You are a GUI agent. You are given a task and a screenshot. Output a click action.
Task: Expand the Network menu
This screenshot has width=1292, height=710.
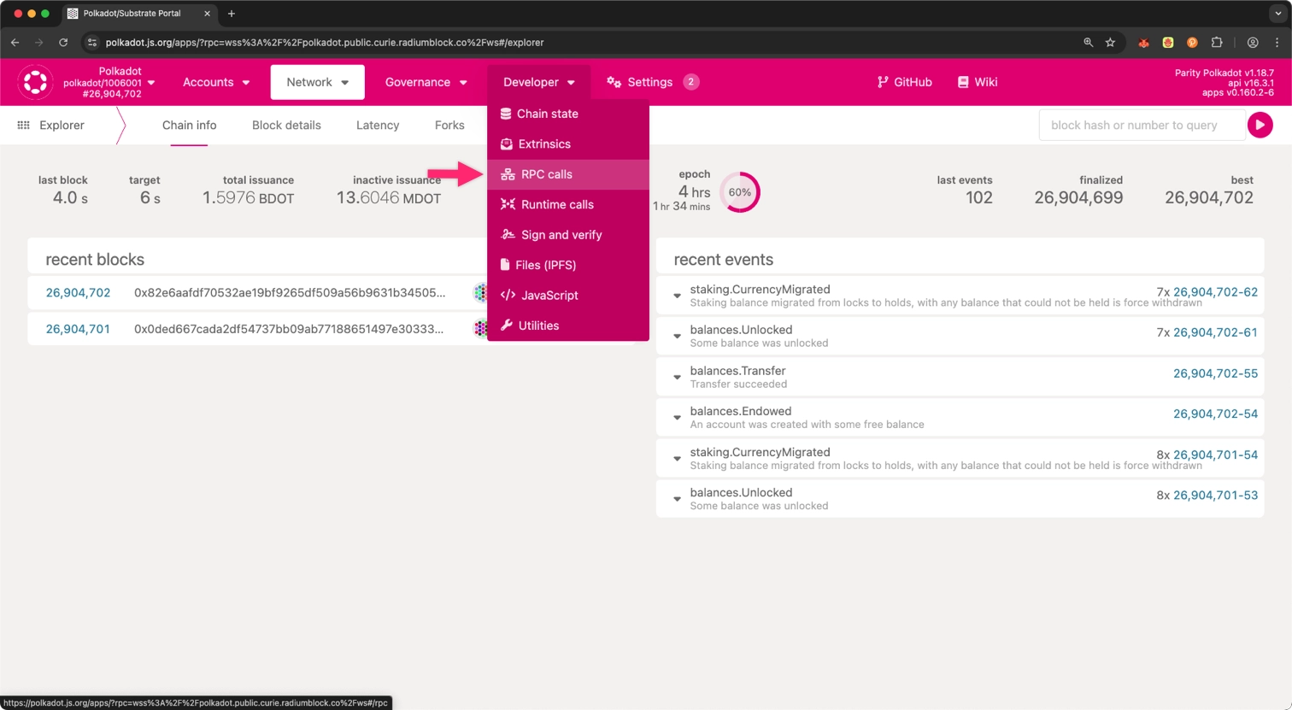318,82
